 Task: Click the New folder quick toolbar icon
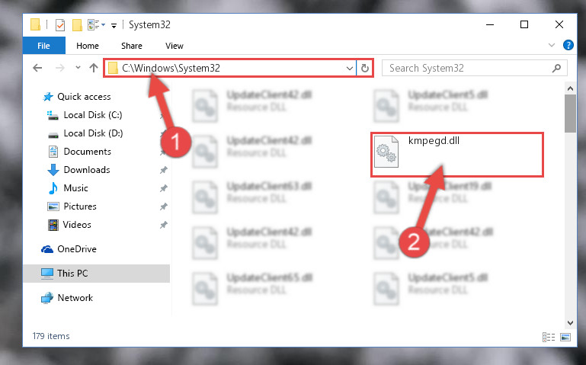tap(77, 25)
